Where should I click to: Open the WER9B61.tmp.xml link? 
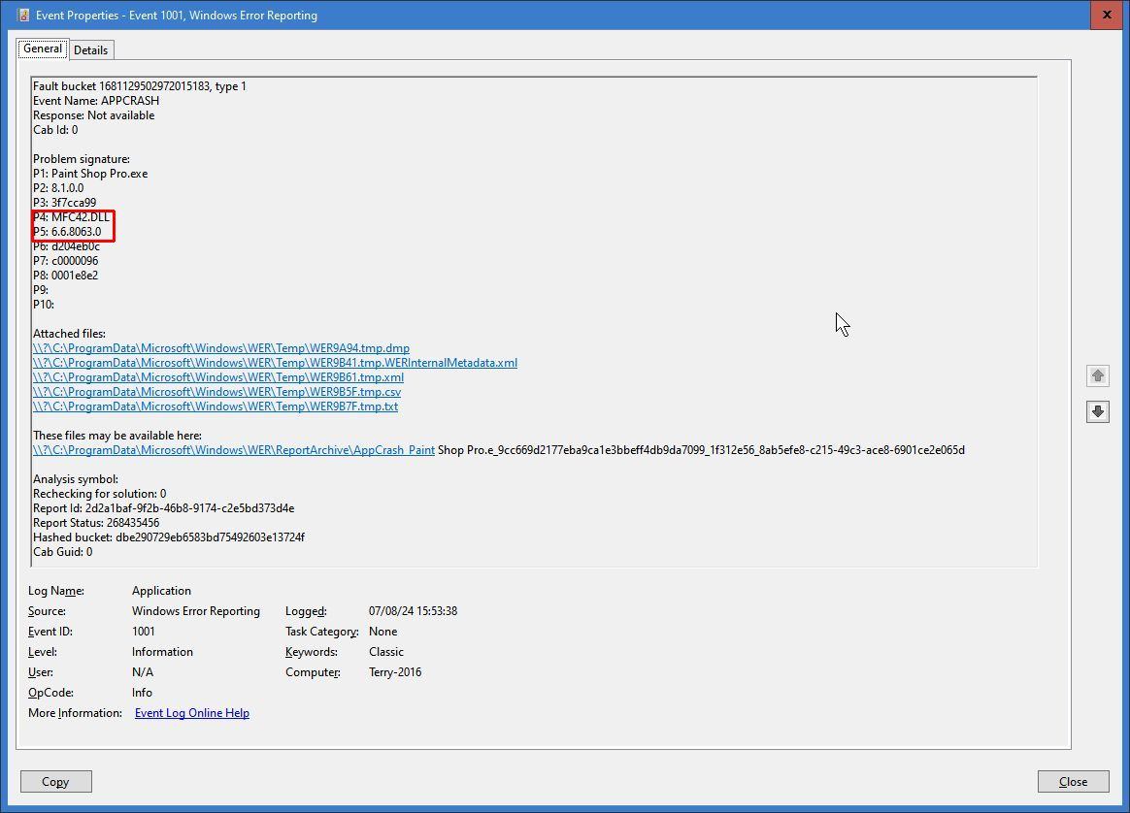[218, 377]
